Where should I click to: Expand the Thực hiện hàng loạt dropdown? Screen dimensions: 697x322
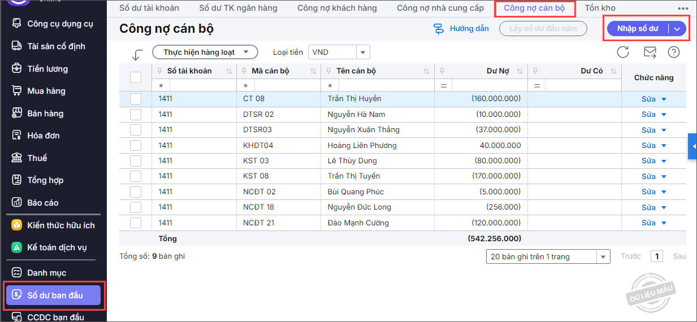pyautogui.click(x=205, y=52)
